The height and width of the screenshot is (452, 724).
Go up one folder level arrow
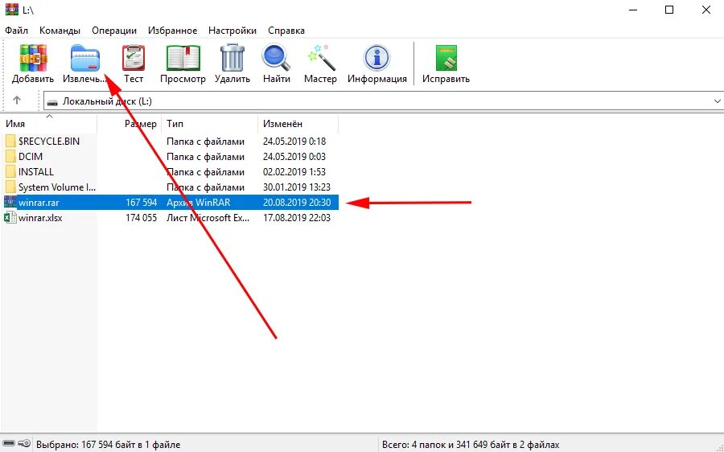pyautogui.click(x=17, y=100)
